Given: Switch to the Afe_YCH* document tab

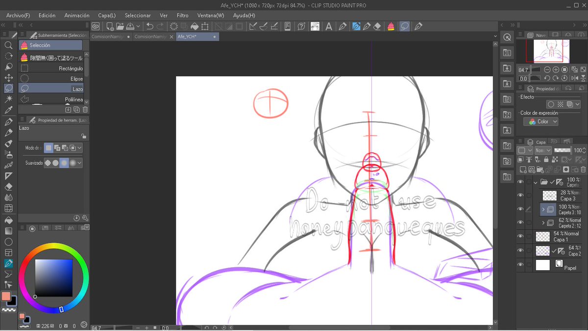Looking at the screenshot, I should coord(197,36).
